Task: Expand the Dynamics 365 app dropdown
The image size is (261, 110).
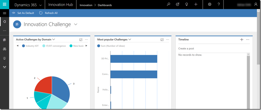Action: pyautogui.click(x=40, y=5)
